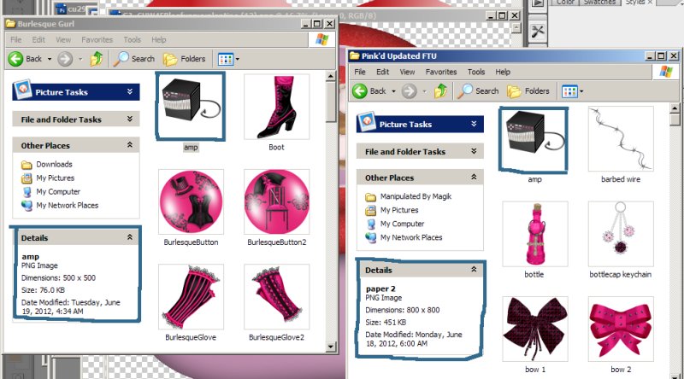Image resolution: width=684 pixels, height=379 pixels.
Task: Select amp thumbnail in Burlesque Gurl window
Action: tap(191, 107)
